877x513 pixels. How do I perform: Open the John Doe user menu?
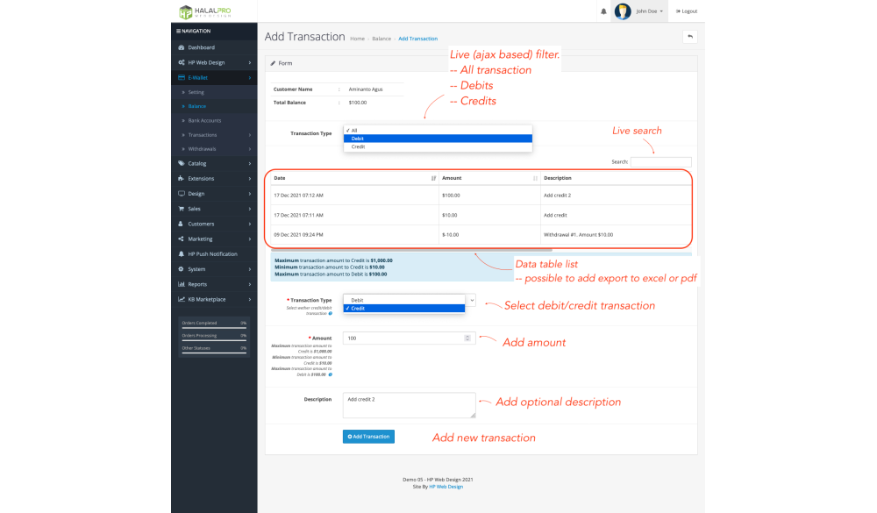tap(642, 11)
